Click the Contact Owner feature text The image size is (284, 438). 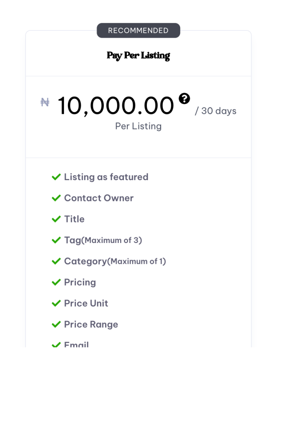pos(99,198)
